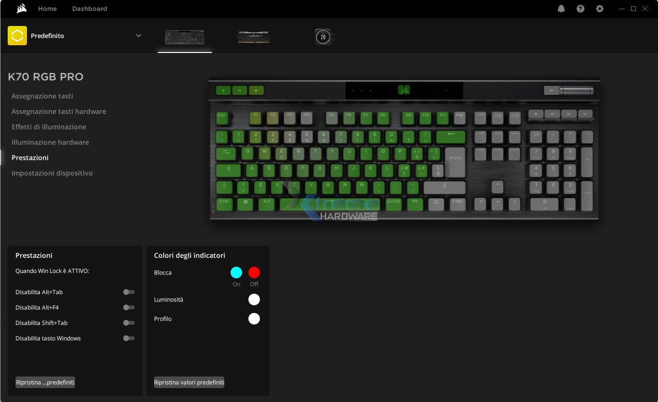Click Ripristina valori predefiniti for indicator colors

point(189,382)
